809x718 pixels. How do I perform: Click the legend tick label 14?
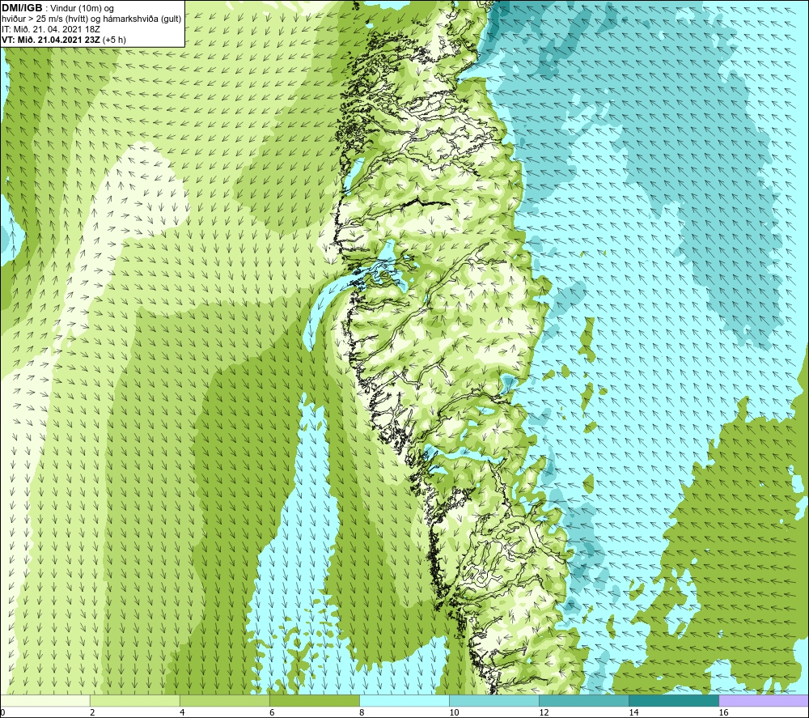(x=633, y=712)
